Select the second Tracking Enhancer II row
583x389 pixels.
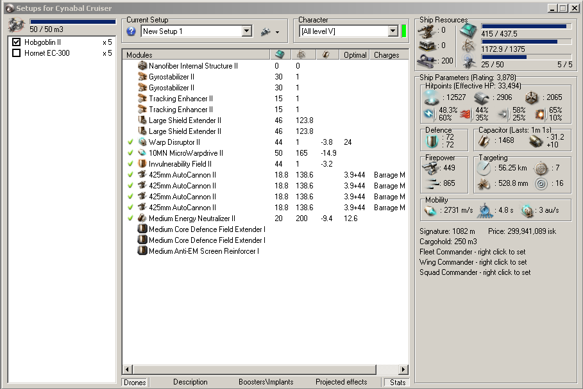266,109
